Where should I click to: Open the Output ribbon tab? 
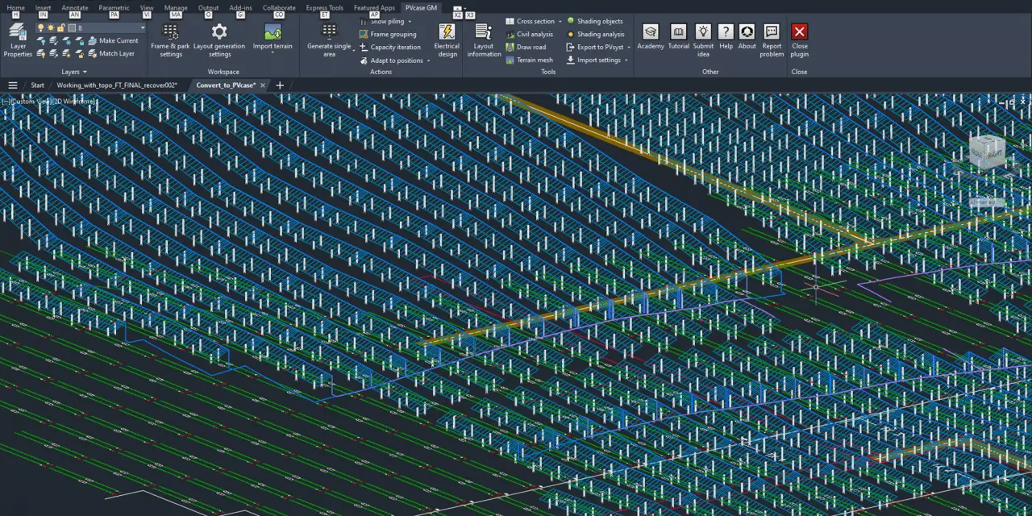[208, 8]
